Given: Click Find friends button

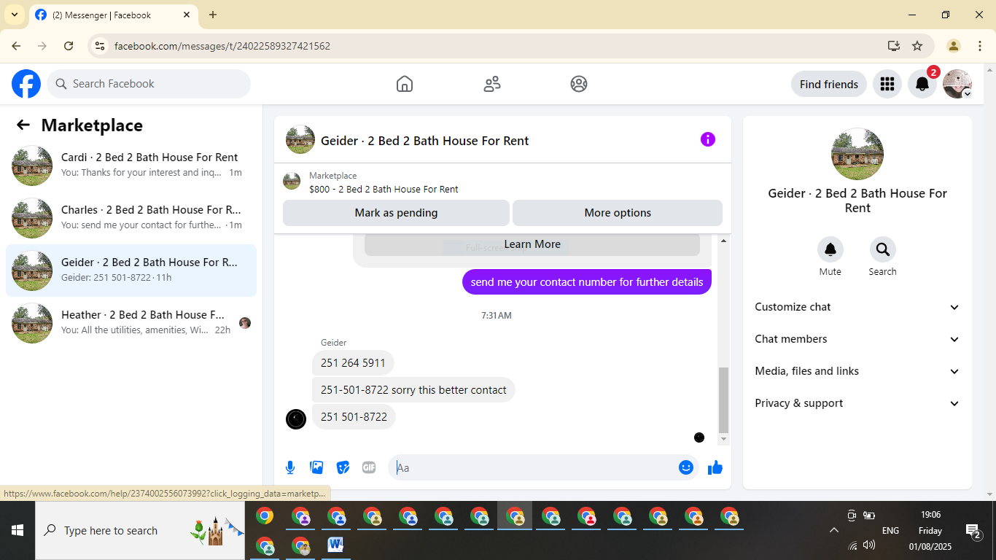Looking at the screenshot, I should (x=829, y=84).
